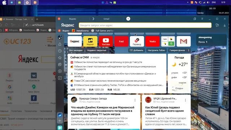
Task: Open the Яндекс tile on Tableau
Action: 75,41
